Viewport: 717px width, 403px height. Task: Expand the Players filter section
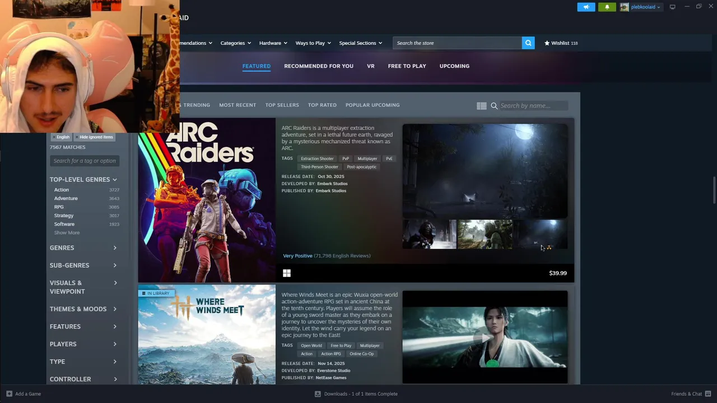[83, 344]
